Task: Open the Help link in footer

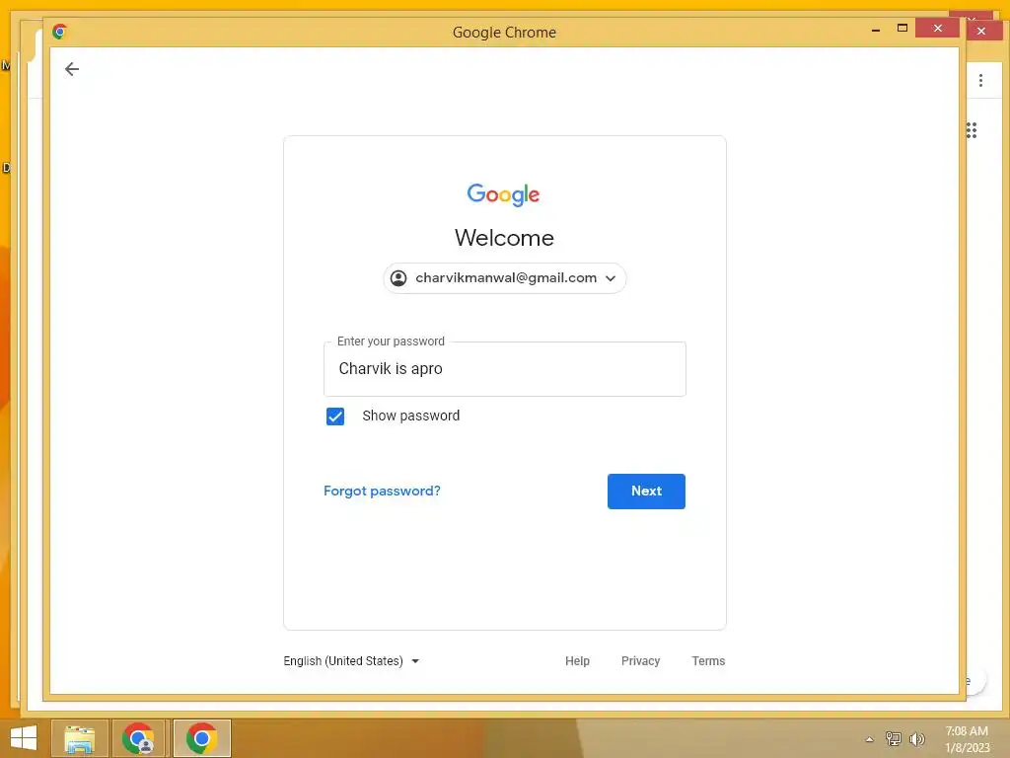Action: pos(577,660)
